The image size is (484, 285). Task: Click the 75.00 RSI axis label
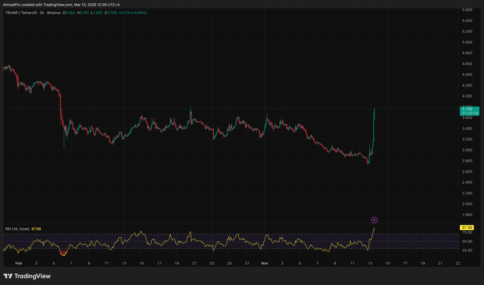pos(467,232)
